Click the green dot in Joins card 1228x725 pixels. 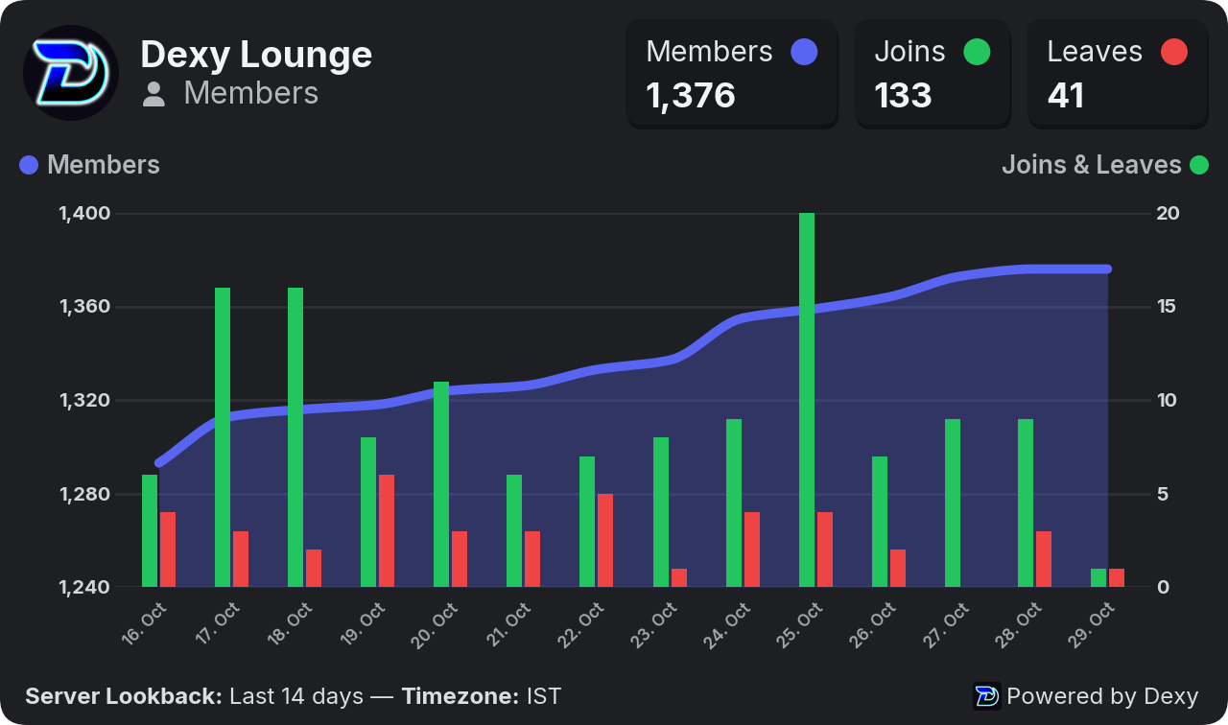click(x=977, y=52)
